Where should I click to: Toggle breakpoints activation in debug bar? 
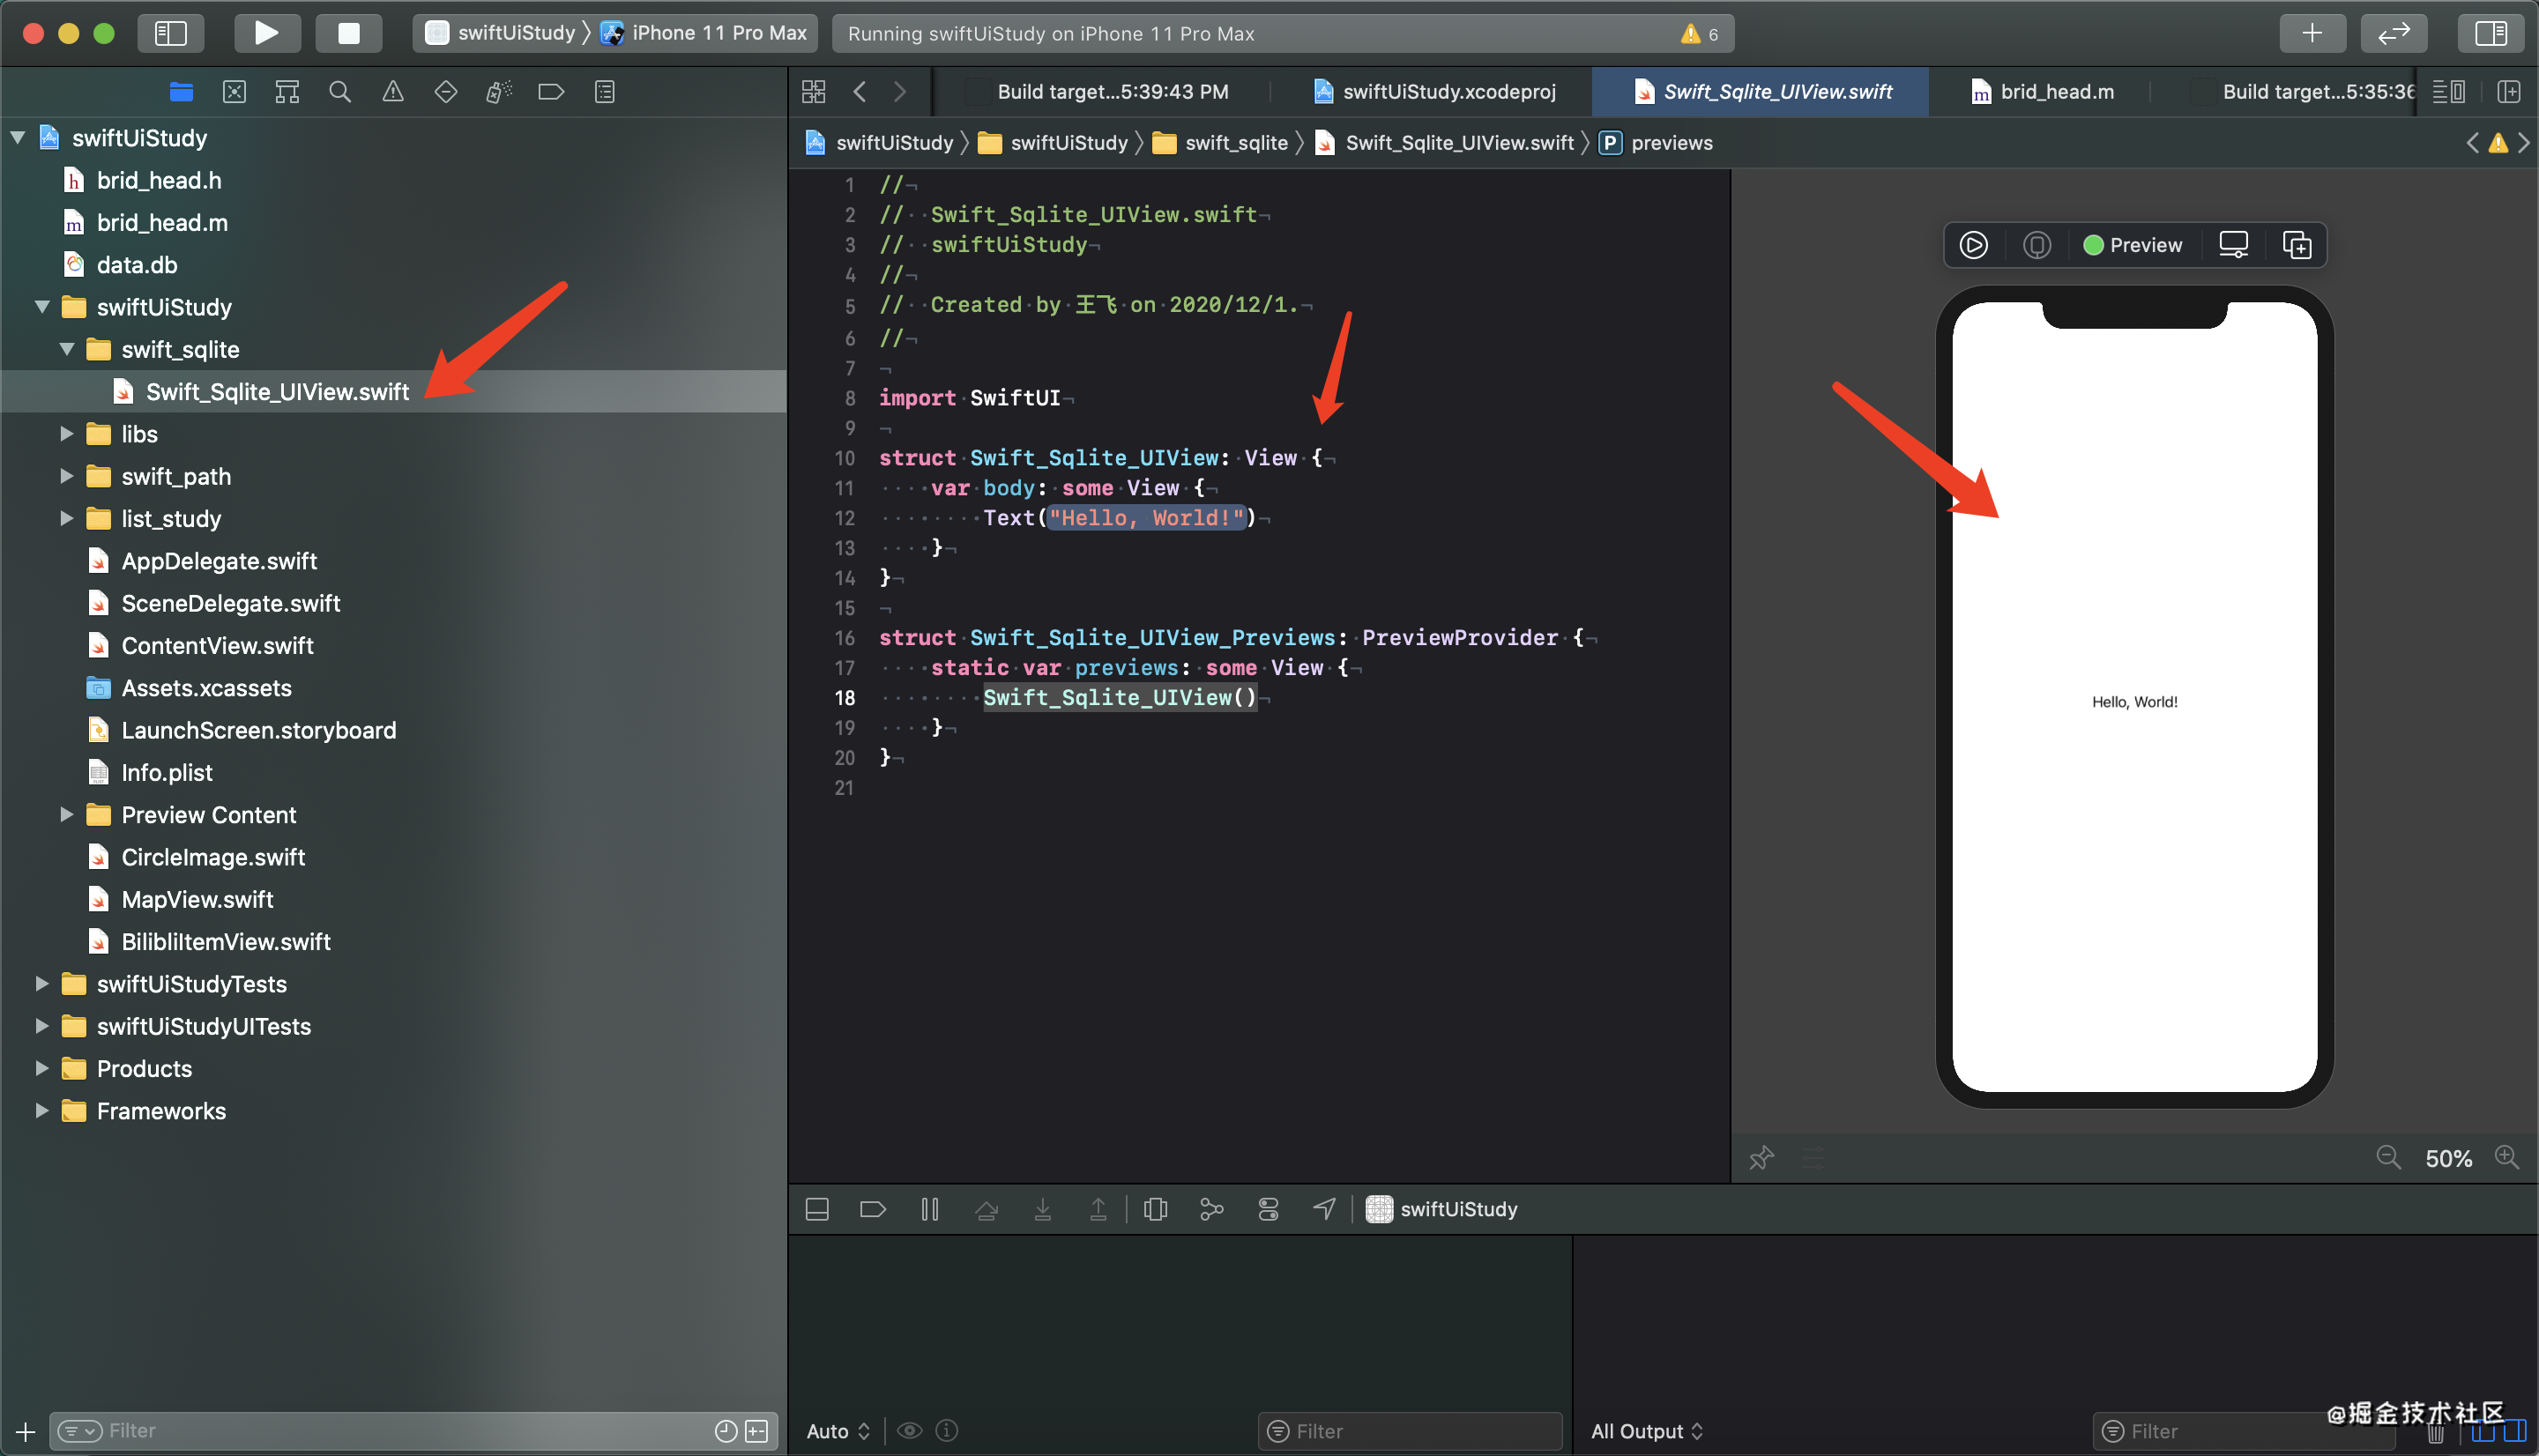click(872, 1209)
